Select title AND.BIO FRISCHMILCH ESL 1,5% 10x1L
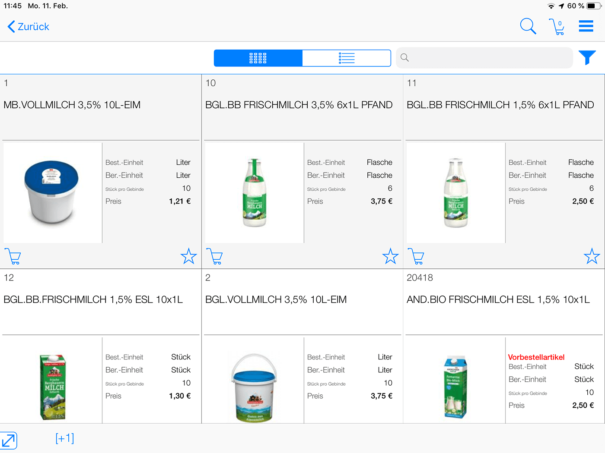 click(x=498, y=299)
